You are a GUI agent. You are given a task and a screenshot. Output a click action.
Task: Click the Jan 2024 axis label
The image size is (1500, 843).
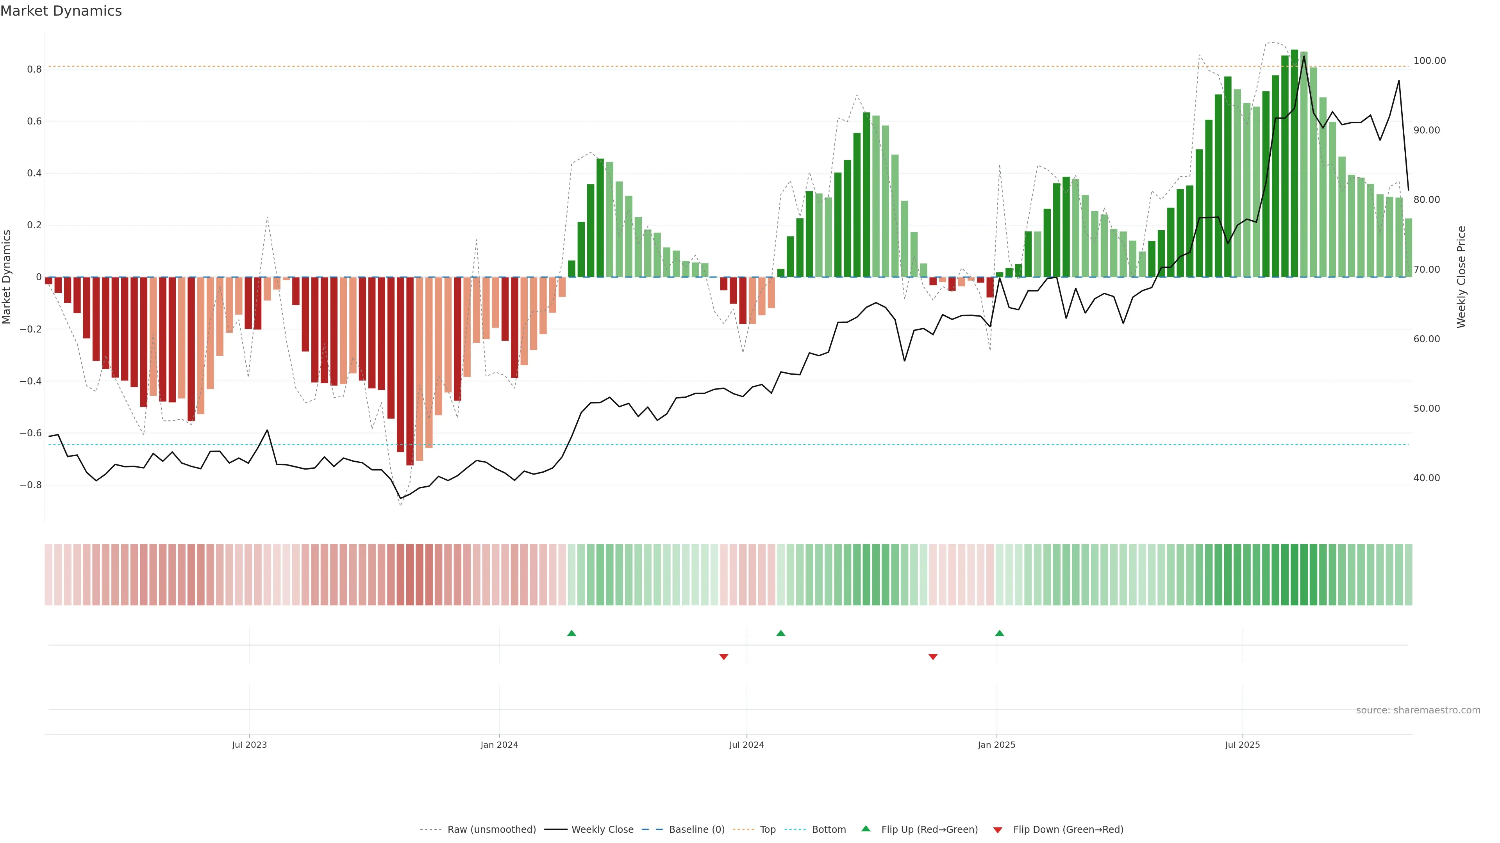click(x=499, y=745)
